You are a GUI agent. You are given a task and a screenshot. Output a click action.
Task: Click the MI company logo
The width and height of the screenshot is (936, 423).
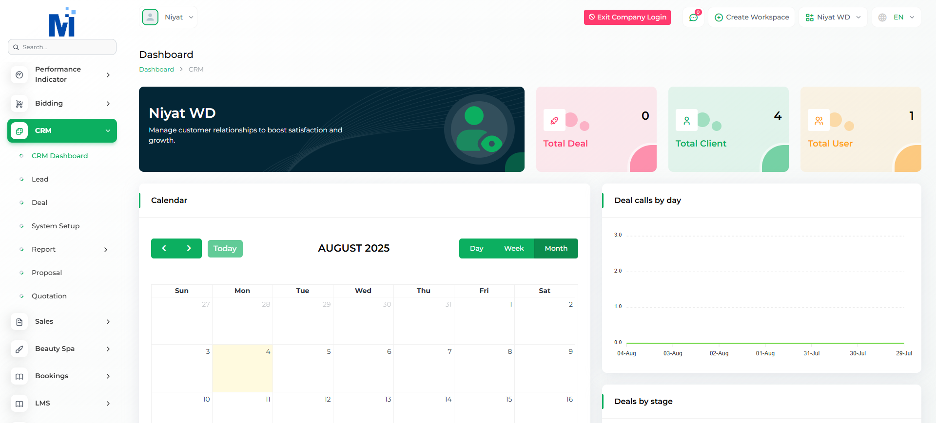point(62,22)
